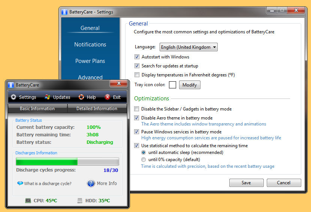Image resolution: width=311 pixels, height=212 pixels.
Task: Open Advanced settings section
Action: [x=90, y=77]
